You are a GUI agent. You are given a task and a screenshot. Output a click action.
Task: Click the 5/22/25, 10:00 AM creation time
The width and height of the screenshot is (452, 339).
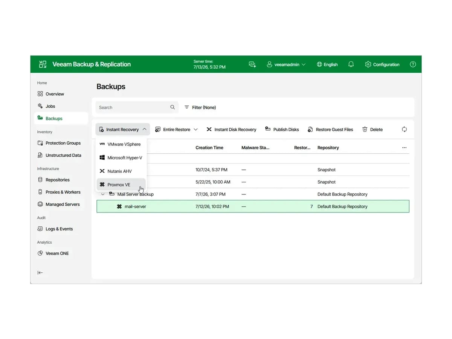[213, 182]
